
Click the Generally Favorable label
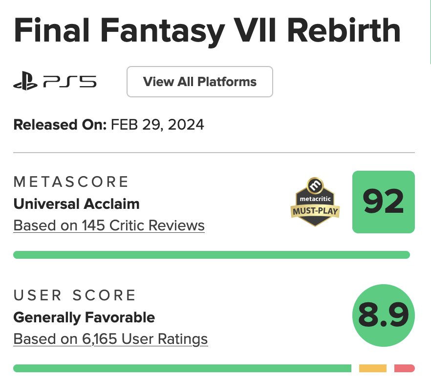[x=84, y=317]
